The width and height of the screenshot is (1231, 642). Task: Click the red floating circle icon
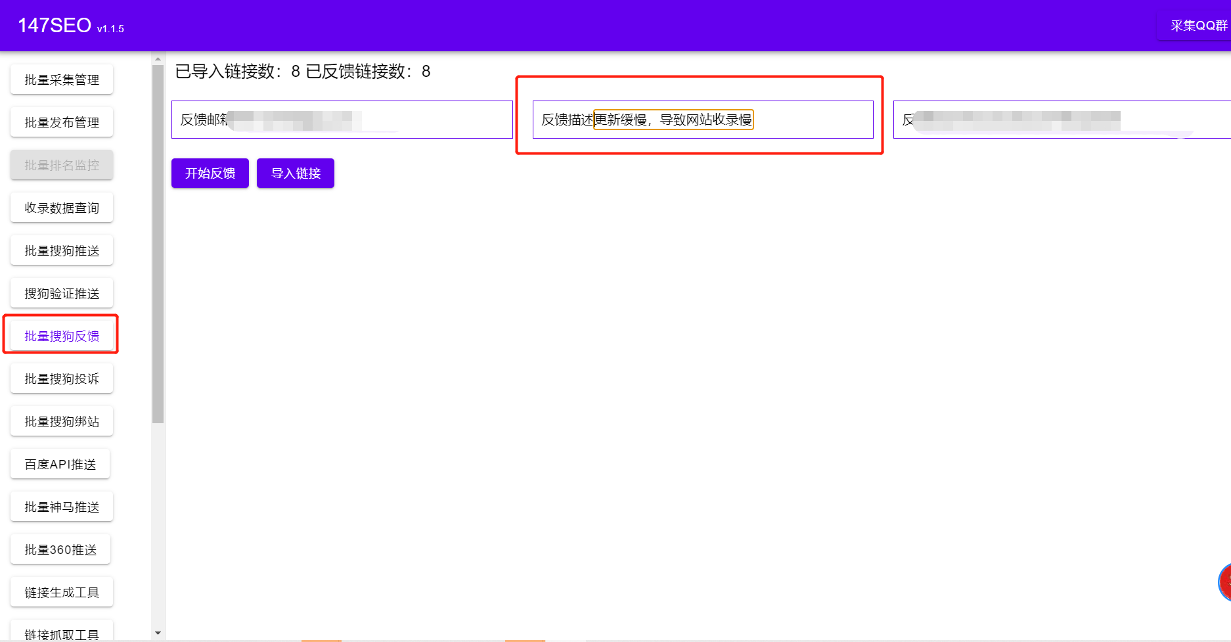1225,582
